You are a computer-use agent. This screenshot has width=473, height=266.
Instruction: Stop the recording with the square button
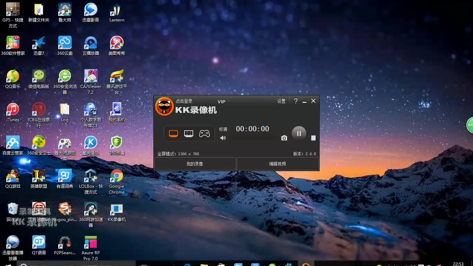[x=313, y=138]
